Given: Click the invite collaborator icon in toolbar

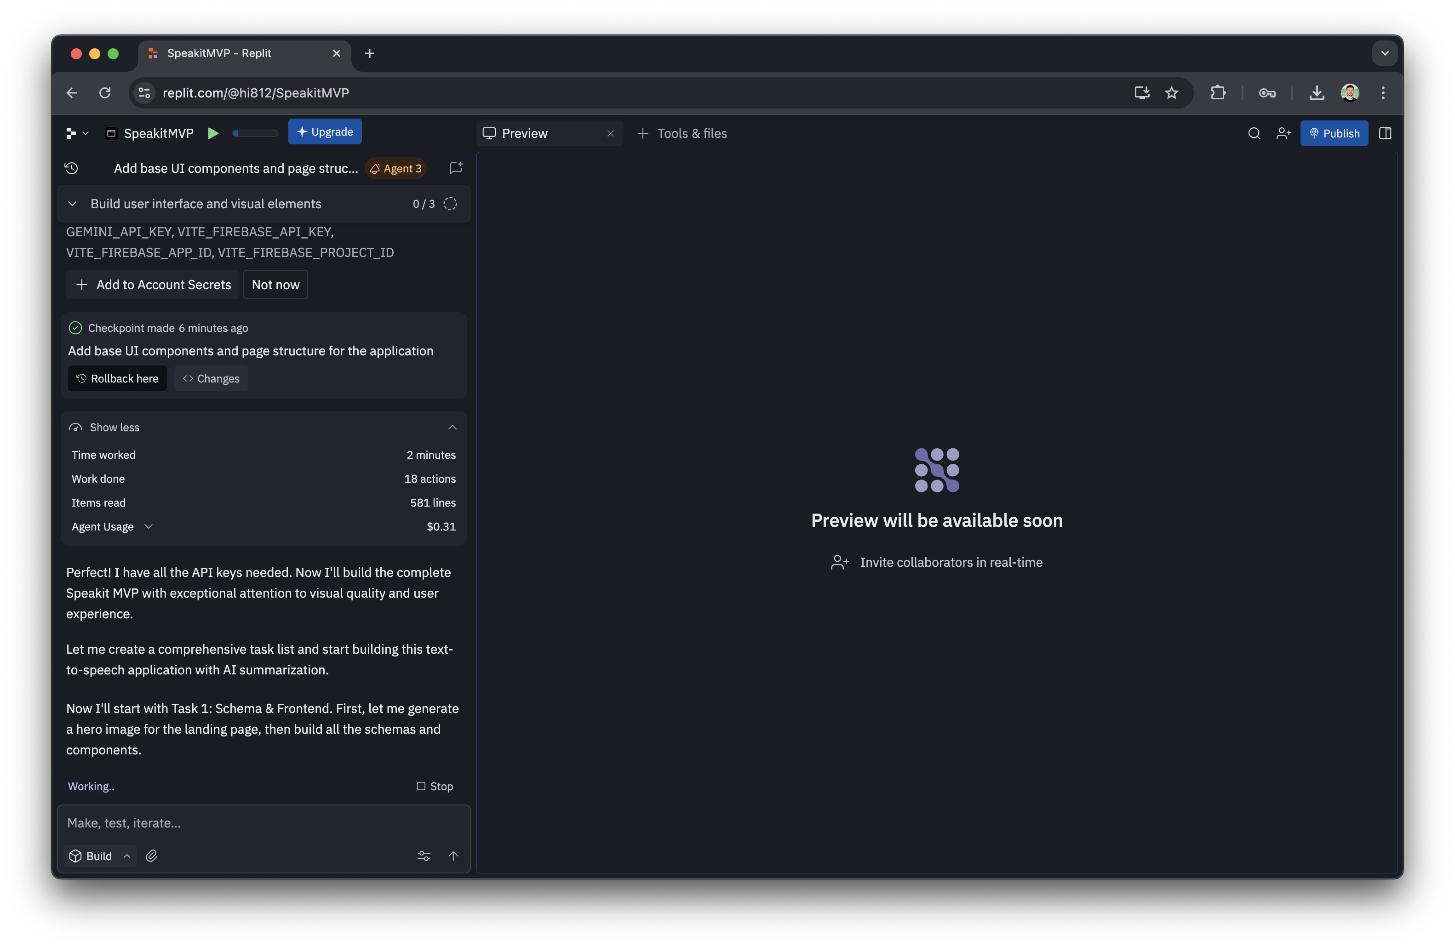Looking at the screenshot, I should pyautogui.click(x=1283, y=133).
